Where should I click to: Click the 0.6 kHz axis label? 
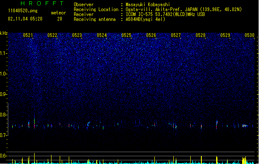click(x=4, y=156)
